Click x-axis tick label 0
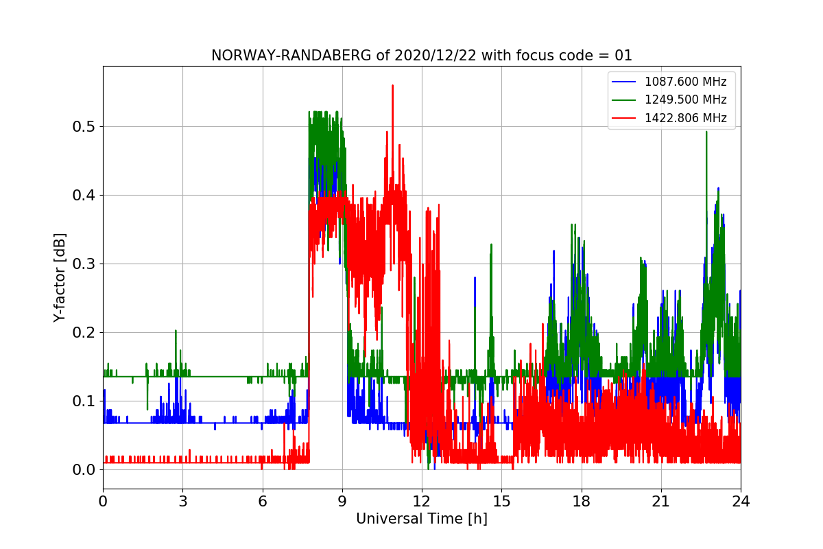 103,501
